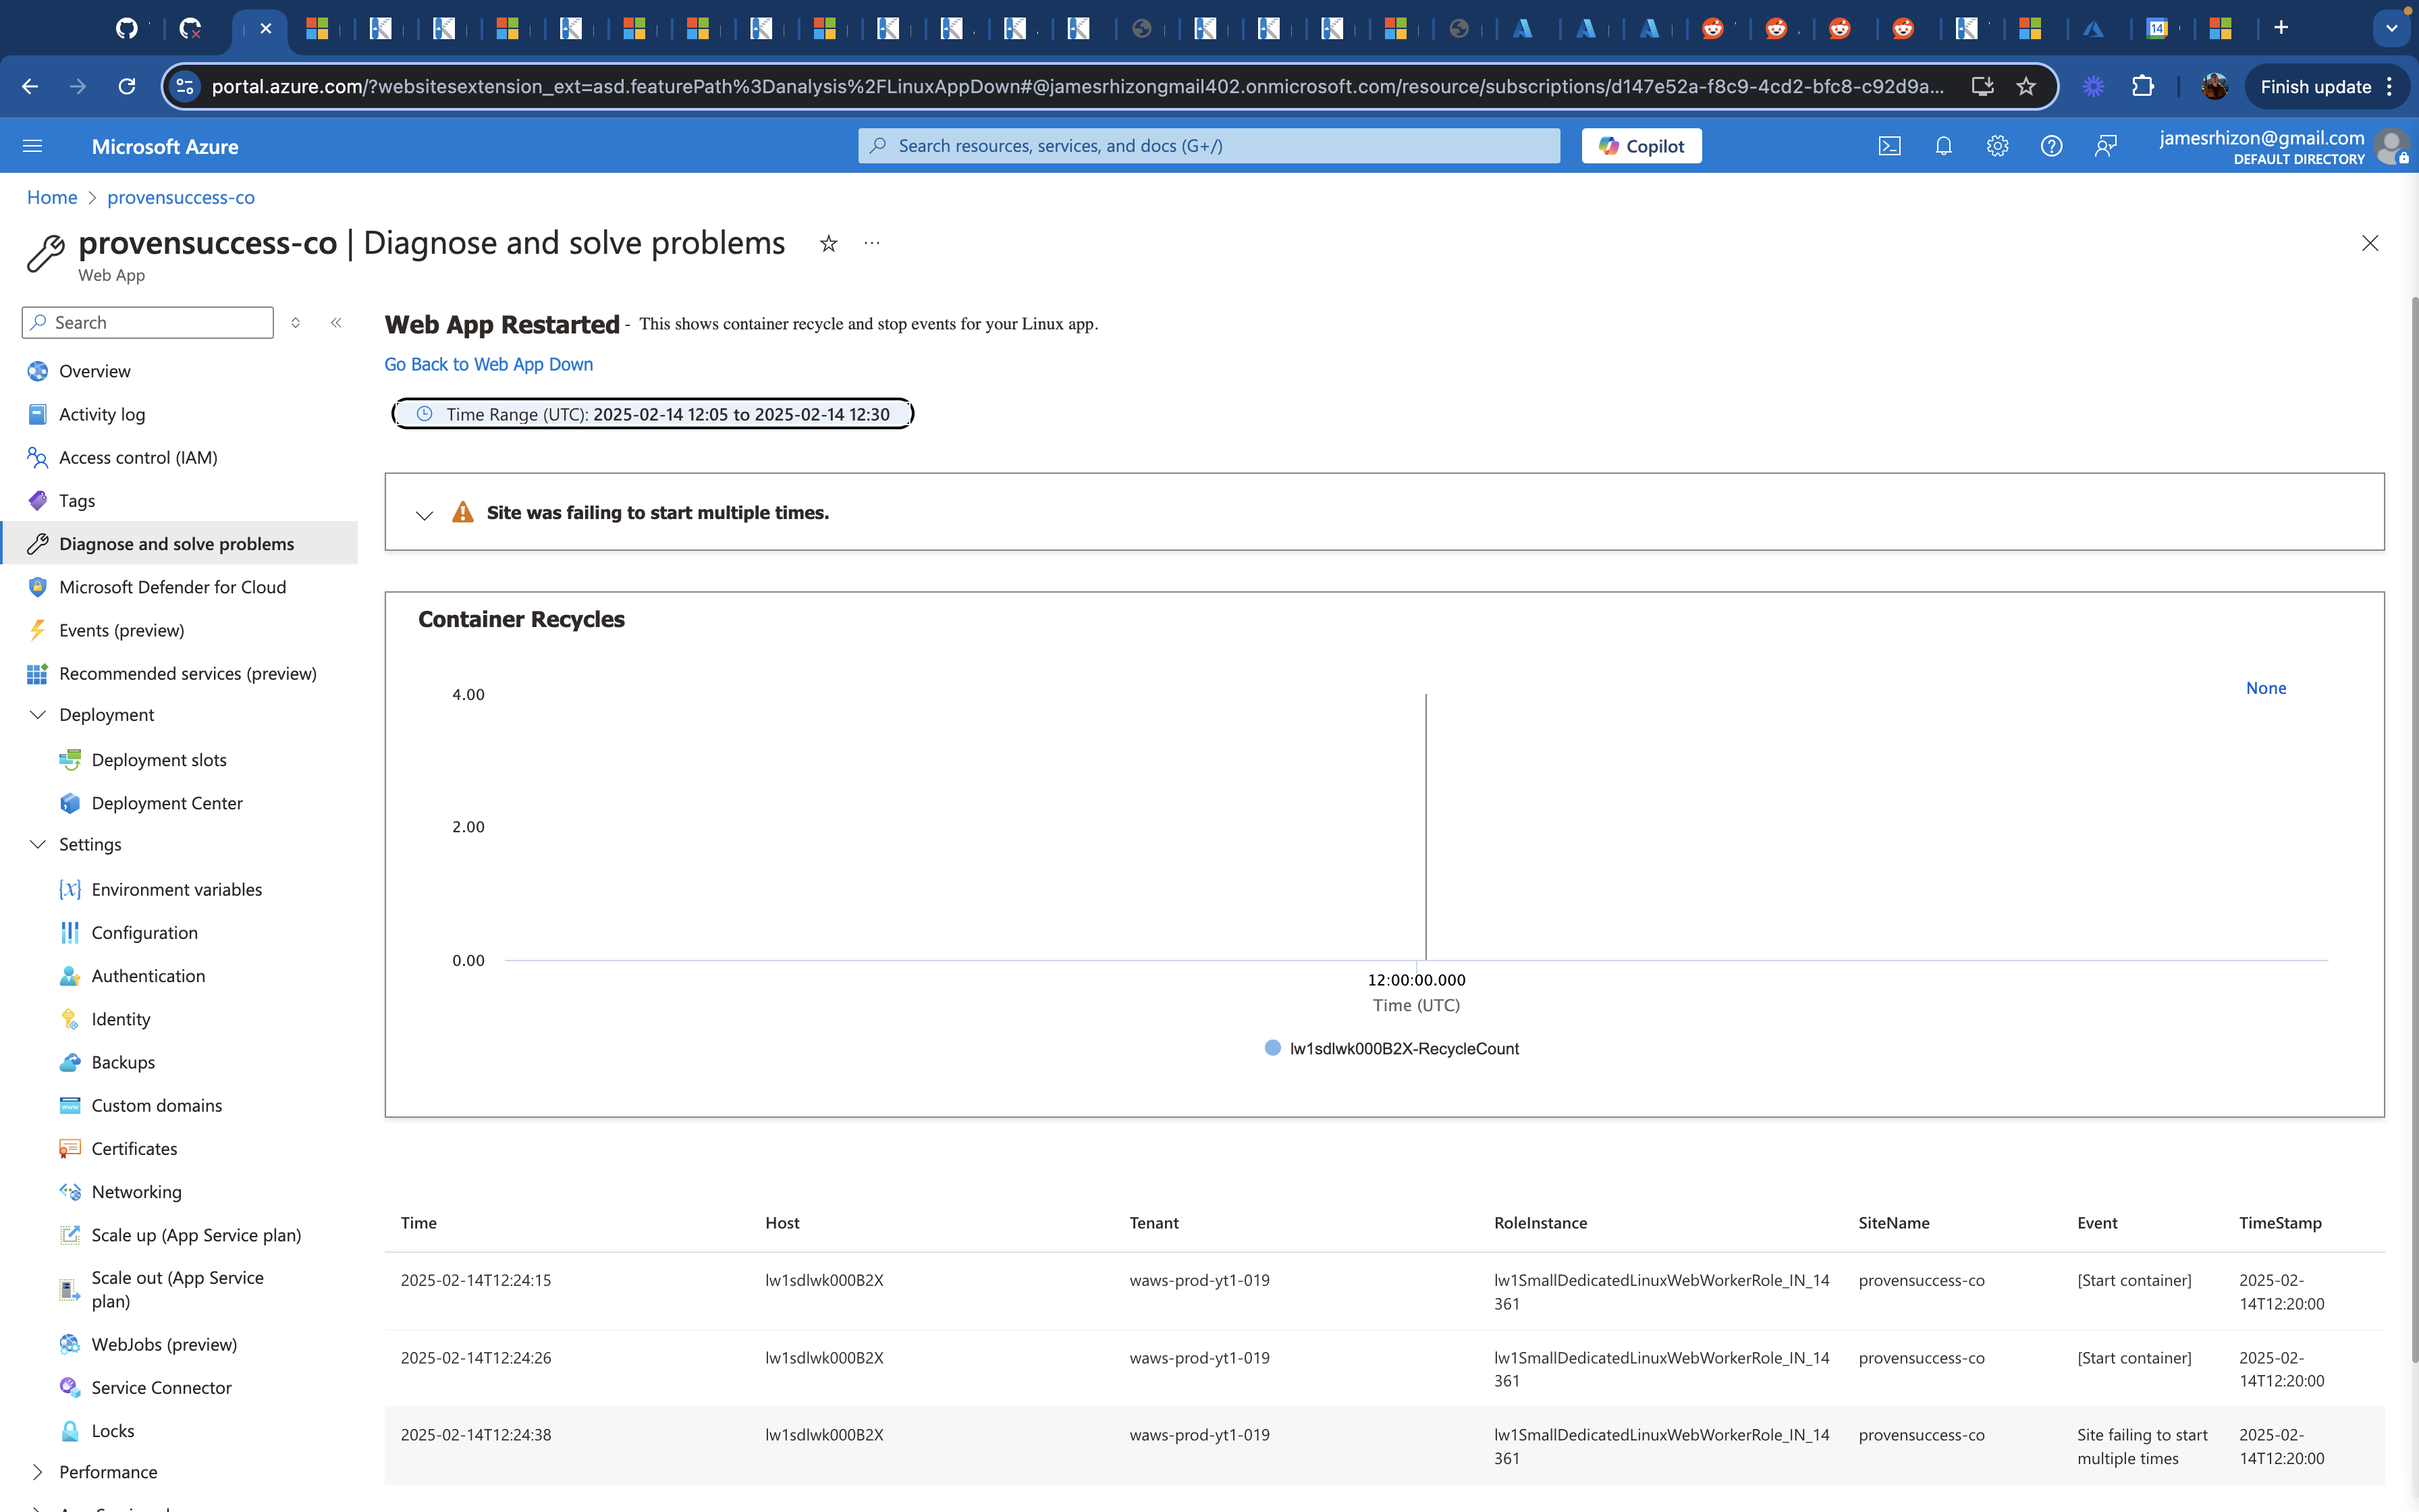
Task: Open the tab search dropdown
Action: click(2392, 28)
